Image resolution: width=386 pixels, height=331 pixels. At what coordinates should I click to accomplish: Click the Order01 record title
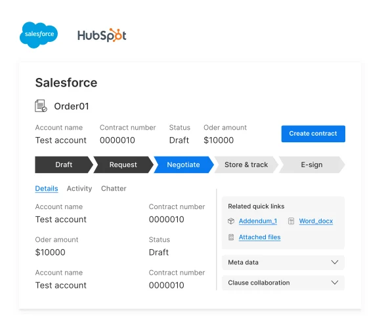coord(72,106)
